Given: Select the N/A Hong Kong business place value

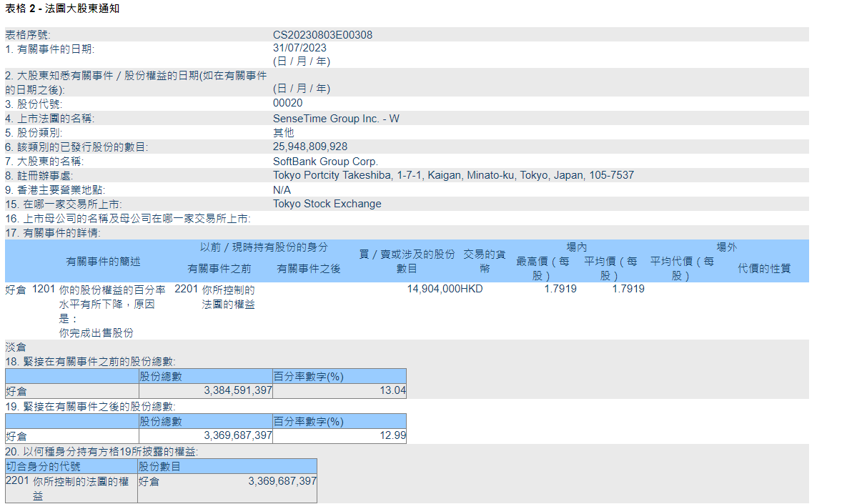Looking at the screenshot, I should pyautogui.click(x=282, y=189).
